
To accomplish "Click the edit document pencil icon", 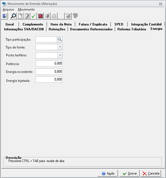I will coord(27,16).
